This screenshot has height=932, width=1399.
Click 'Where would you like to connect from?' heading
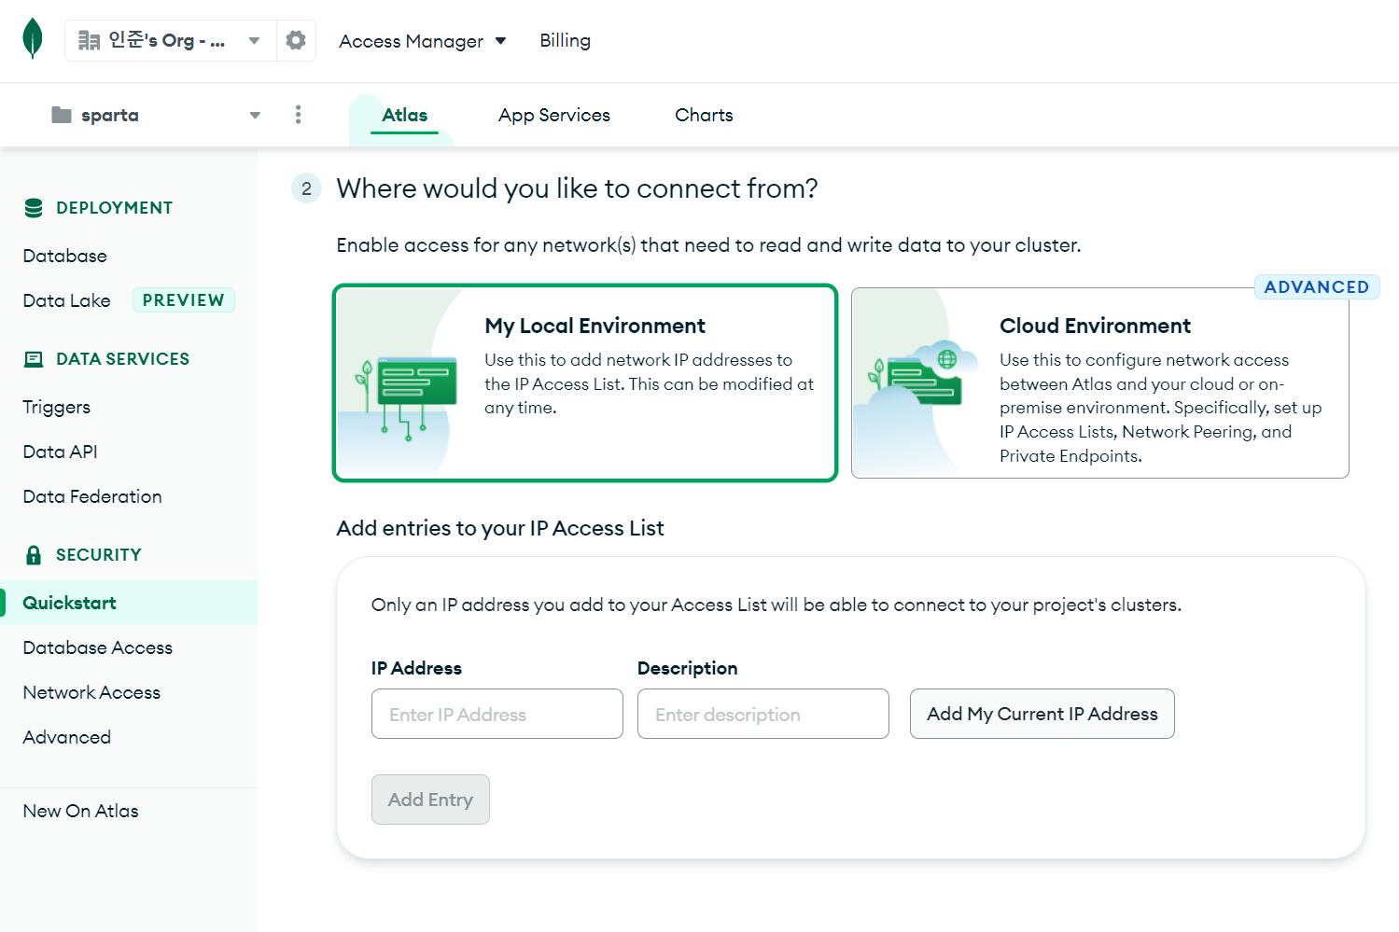click(x=577, y=188)
